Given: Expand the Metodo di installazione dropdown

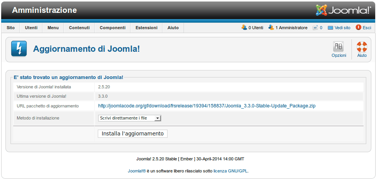Looking at the screenshot, I should tap(129, 118).
